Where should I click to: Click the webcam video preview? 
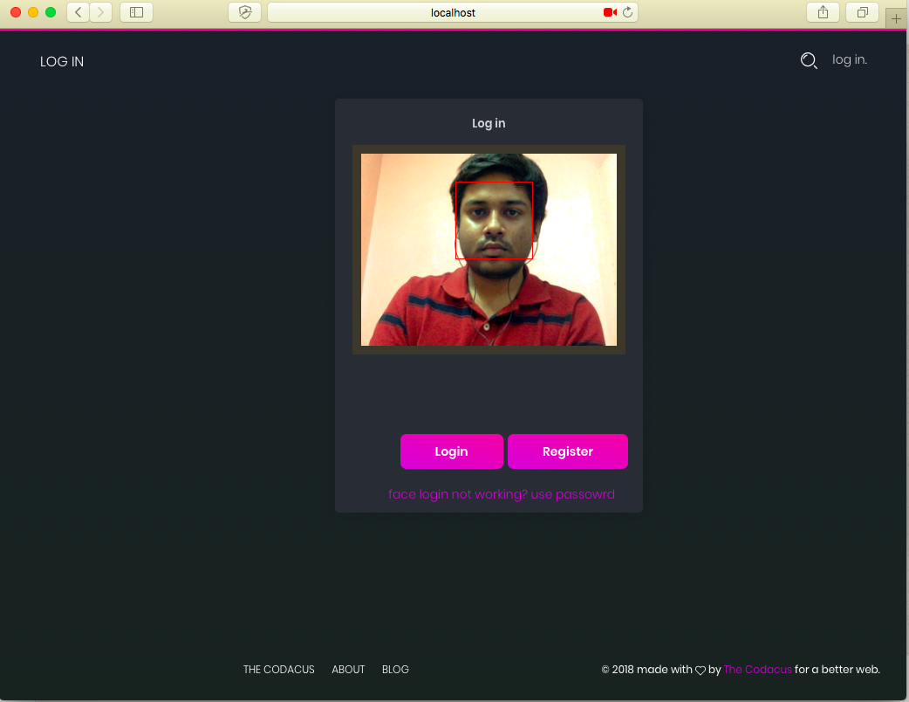coord(489,250)
